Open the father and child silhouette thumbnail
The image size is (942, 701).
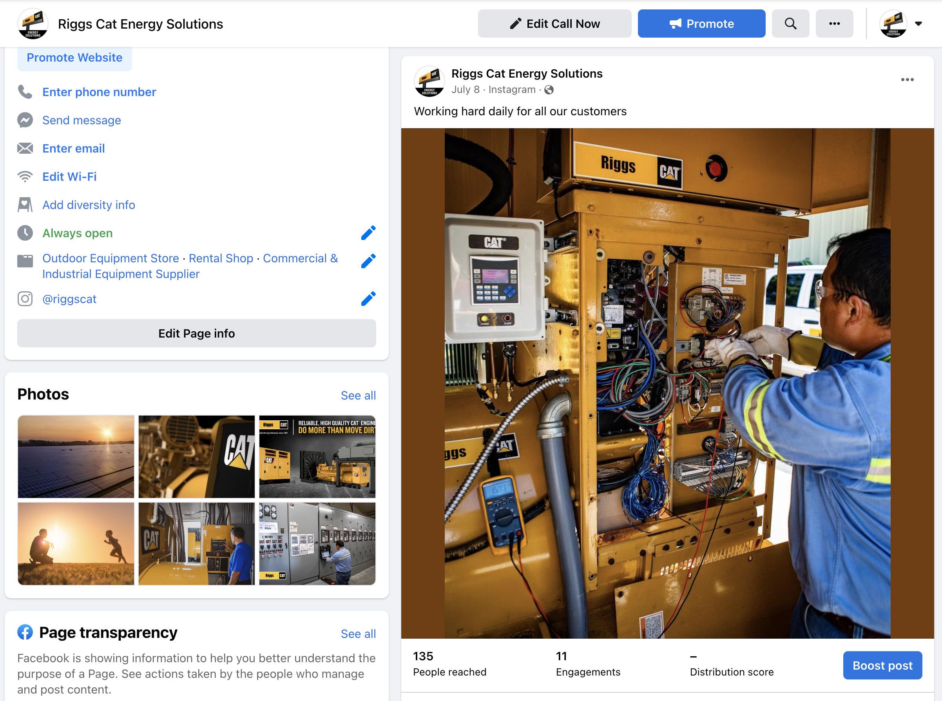(76, 544)
